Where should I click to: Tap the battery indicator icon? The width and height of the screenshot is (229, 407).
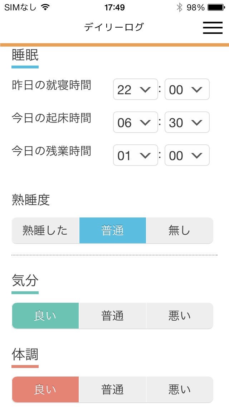216,7
